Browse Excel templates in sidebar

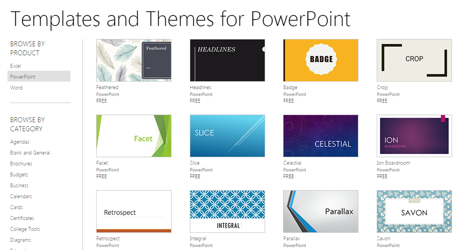(16, 66)
